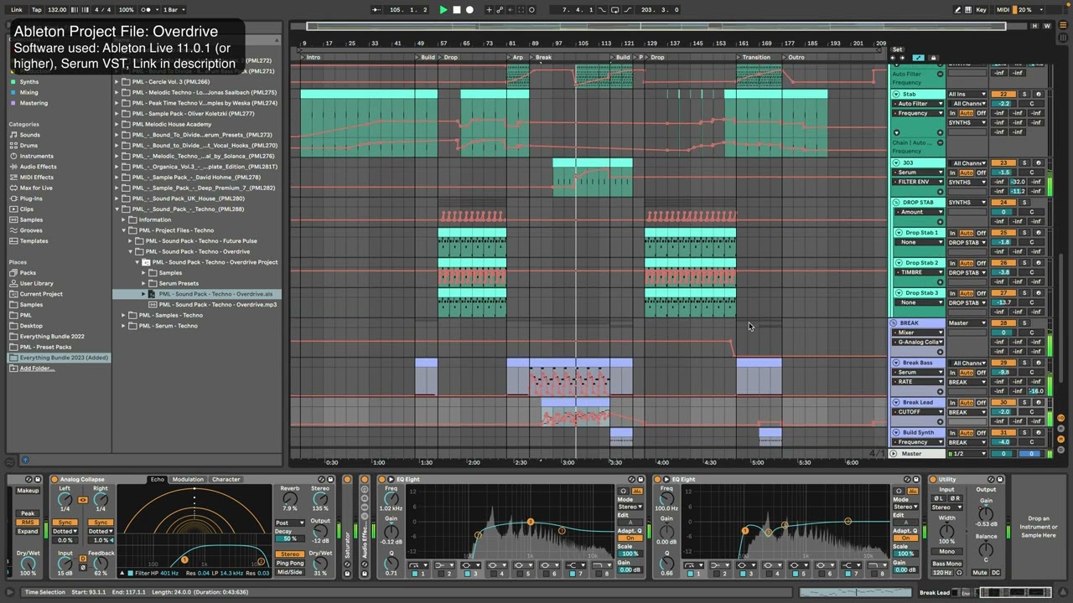Jump to the Break locator

pyautogui.click(x=540, y=57)
